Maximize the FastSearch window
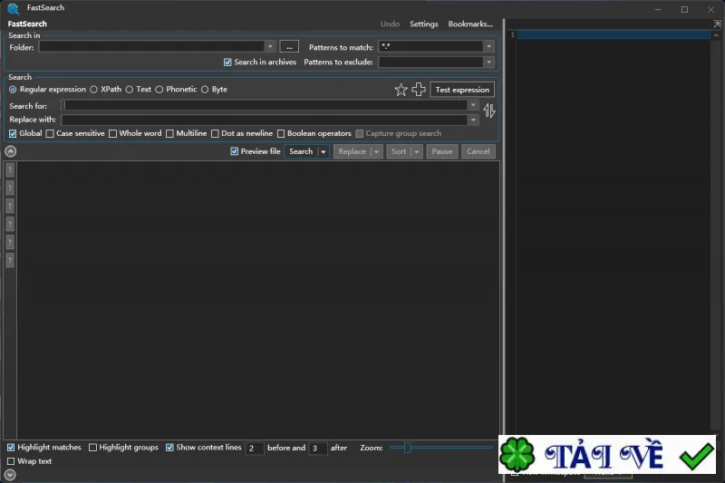The width and height of the screenshot is (725, 483). click(685, 9)
